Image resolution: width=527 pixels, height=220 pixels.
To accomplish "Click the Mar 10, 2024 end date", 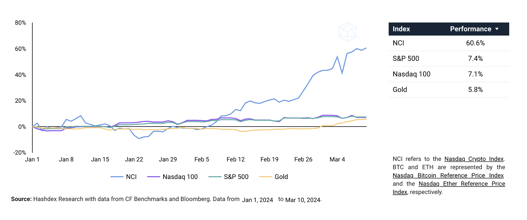I will 302,200.
